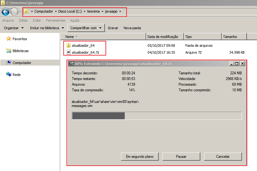Screen dimensions: 257x171
Task: Expand the arrow after Computador breadcrumb
Action: click(56, 11)
